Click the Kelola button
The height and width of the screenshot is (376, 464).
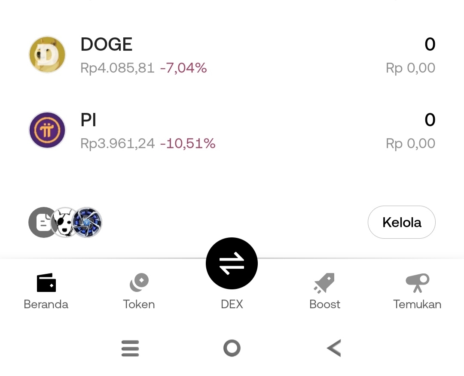click(401, 222)
